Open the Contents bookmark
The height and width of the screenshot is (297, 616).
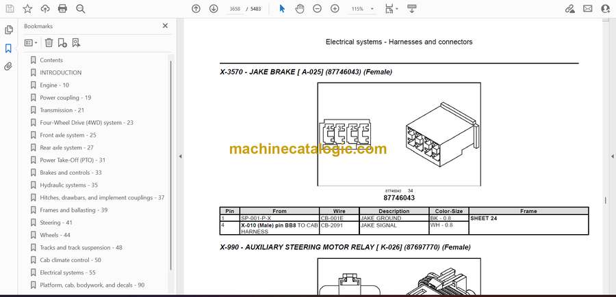[x=51, y=60]
